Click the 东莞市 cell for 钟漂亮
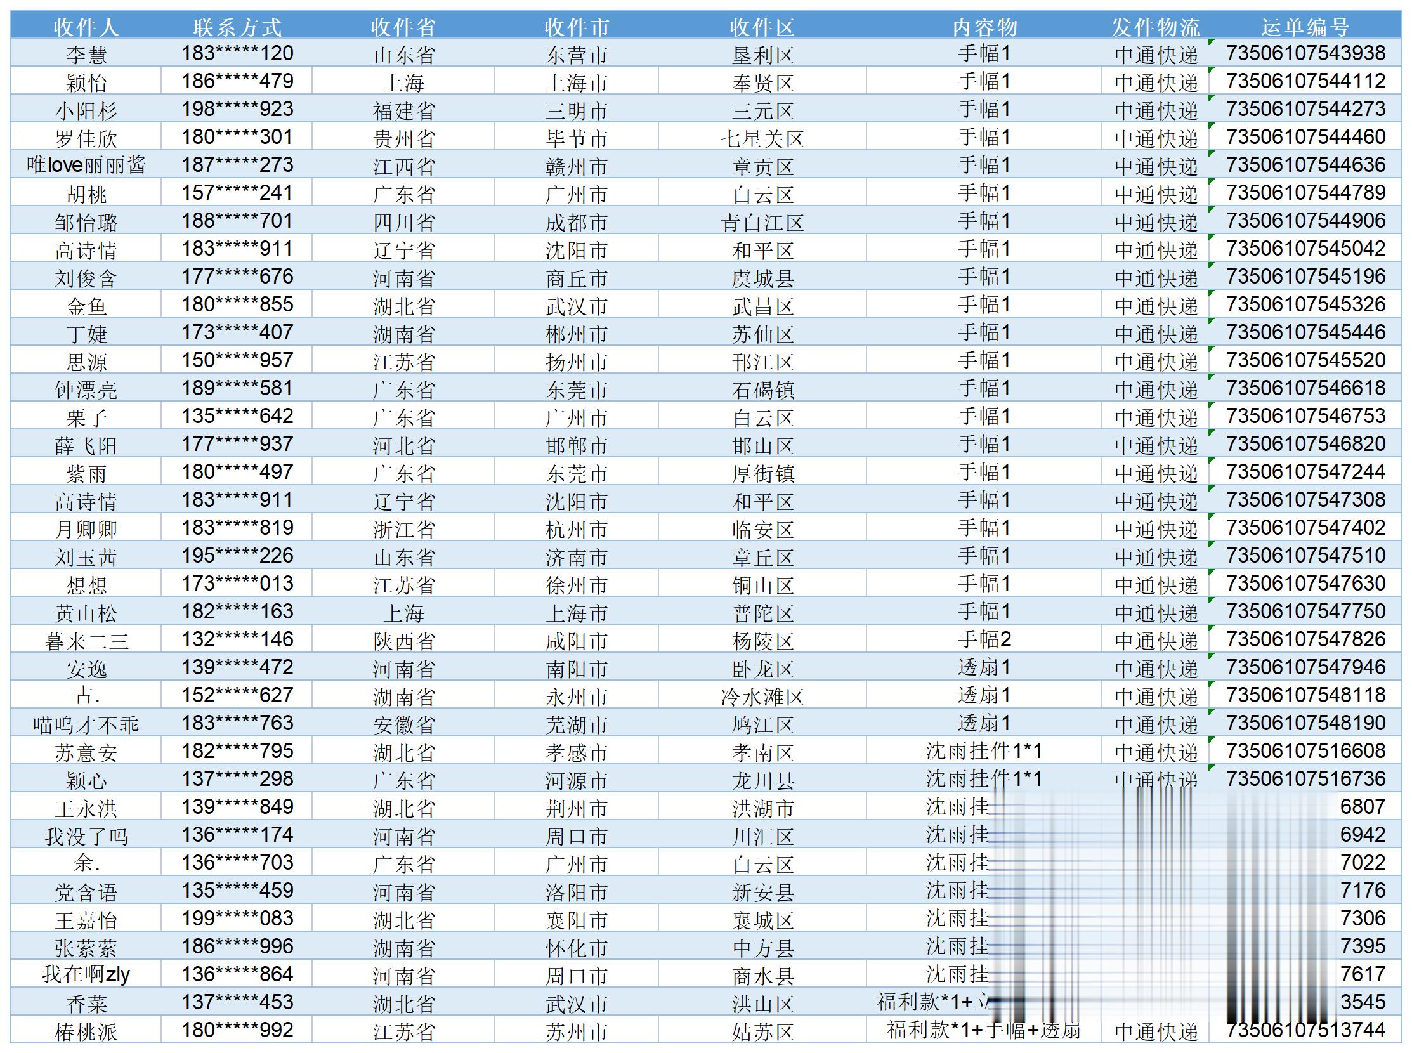This screenshot has height=1053, width=1412. click(576, 389)
